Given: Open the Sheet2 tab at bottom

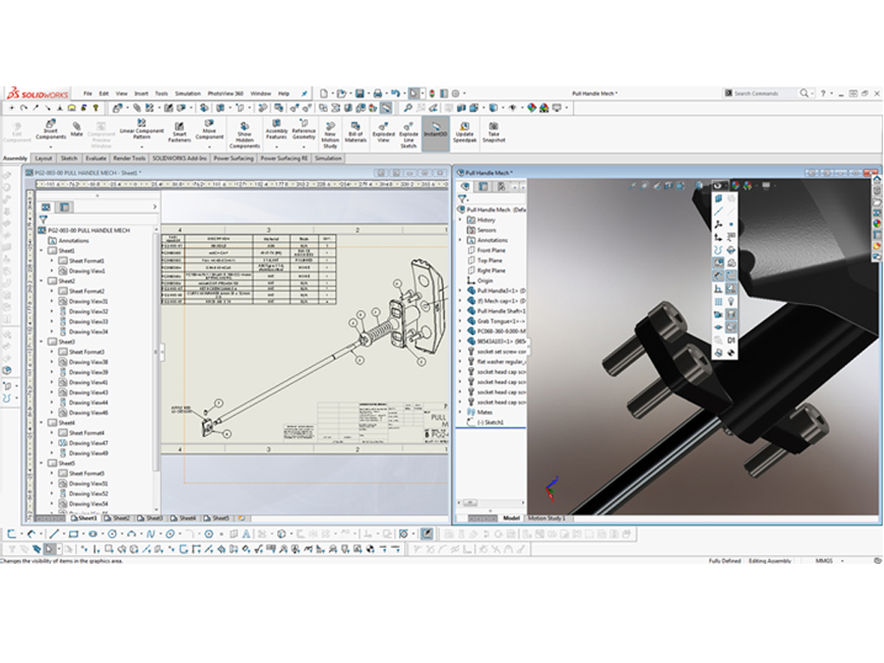Looking at the screenshot, I should tap(117, 518).
